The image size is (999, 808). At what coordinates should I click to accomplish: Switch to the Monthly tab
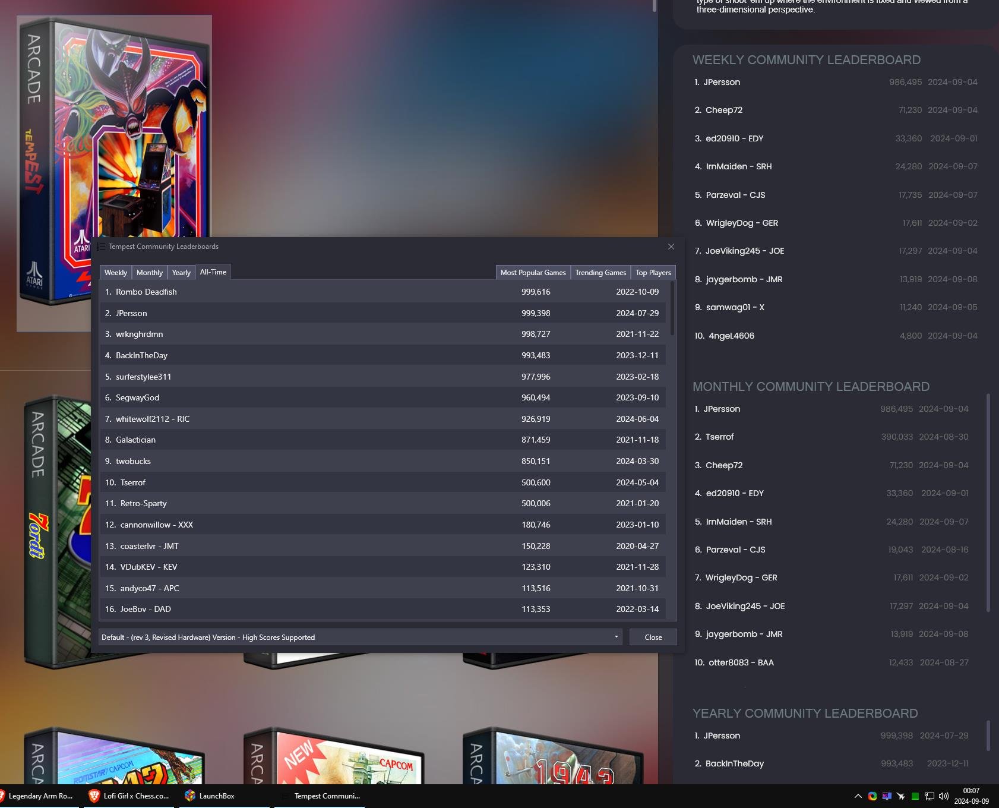tap(150, 273)
